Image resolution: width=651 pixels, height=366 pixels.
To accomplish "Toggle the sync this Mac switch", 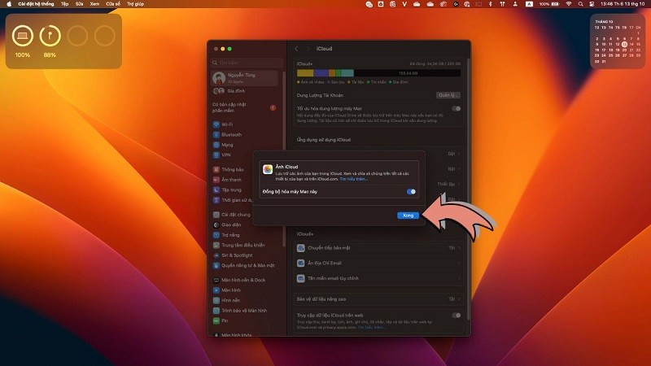I will point(411,192).
